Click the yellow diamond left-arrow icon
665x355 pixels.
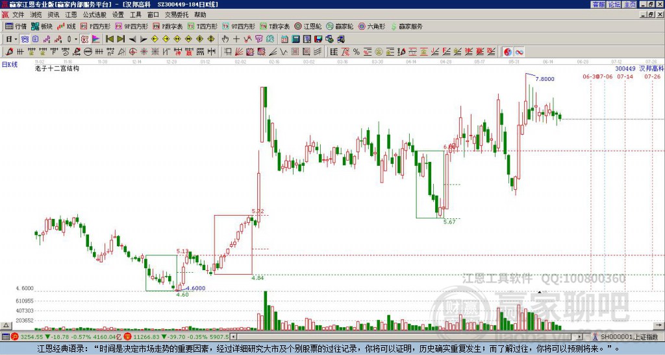click(155, 40)
